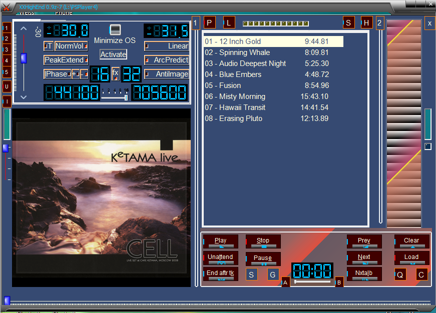Image resolution: width=436 pixels, height=313 pixels.
Task: Clear the playlist with the Clear button
Action: pos(412,241)
